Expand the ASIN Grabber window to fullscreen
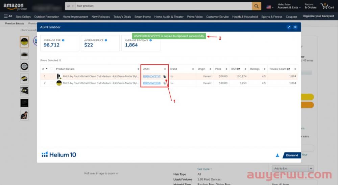This screenshot has width=338, height=185. 289,27
